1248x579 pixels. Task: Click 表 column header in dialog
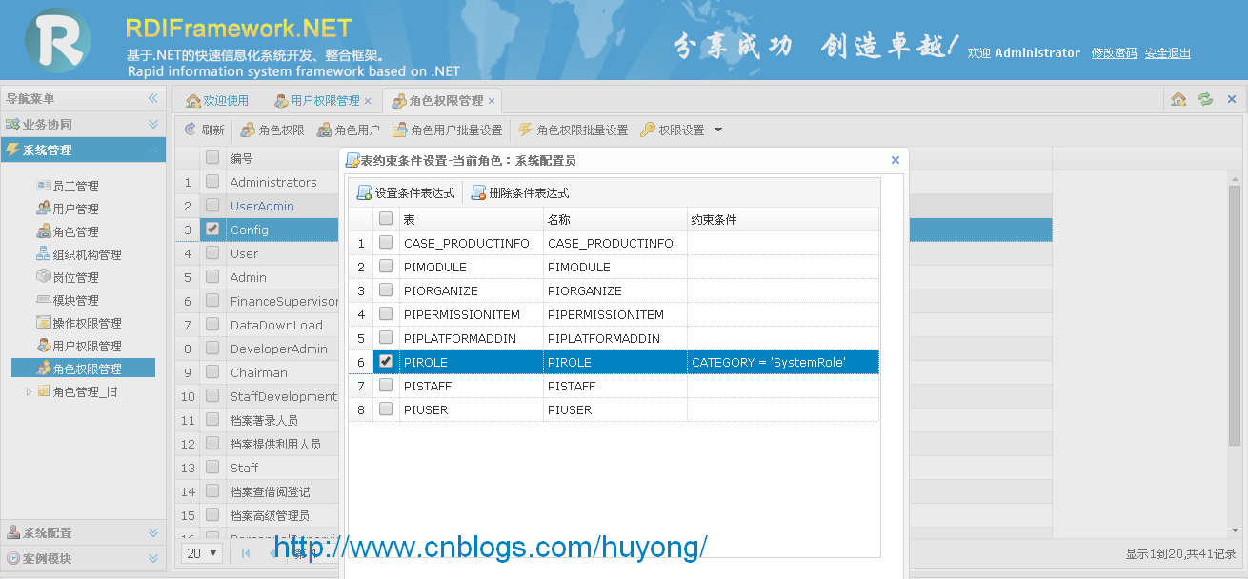(x=472, y=219)
